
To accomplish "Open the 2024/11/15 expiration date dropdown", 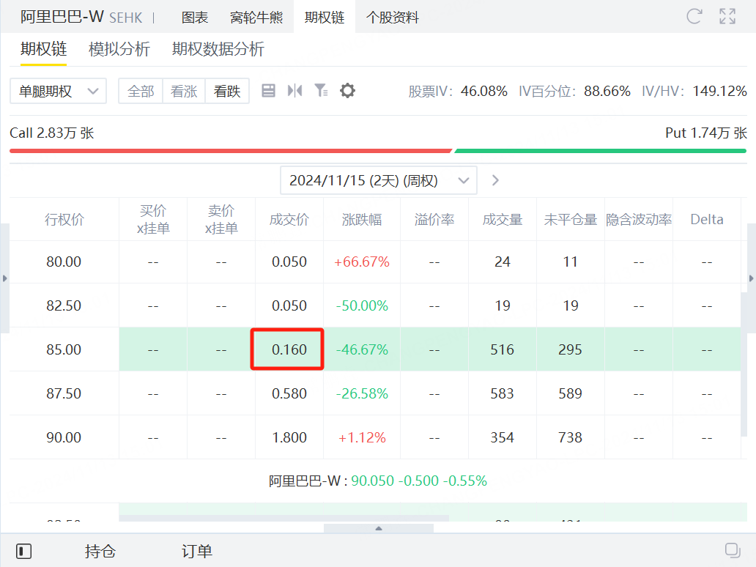I will point(379,179).
